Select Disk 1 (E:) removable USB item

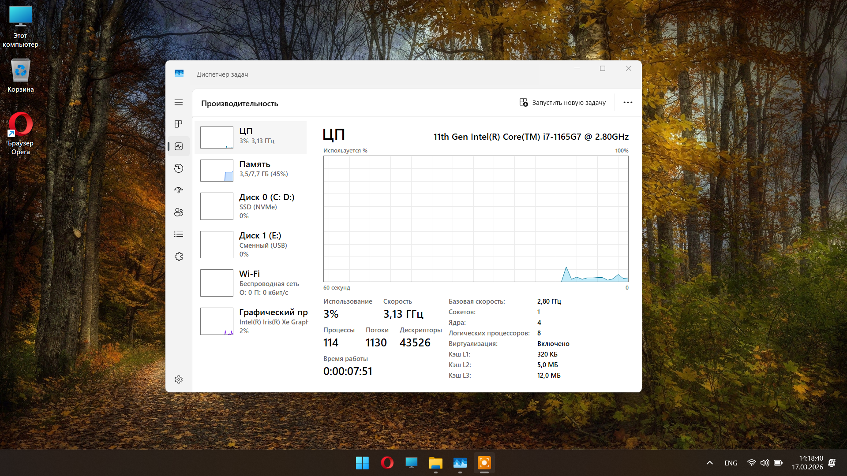(251, 244)
